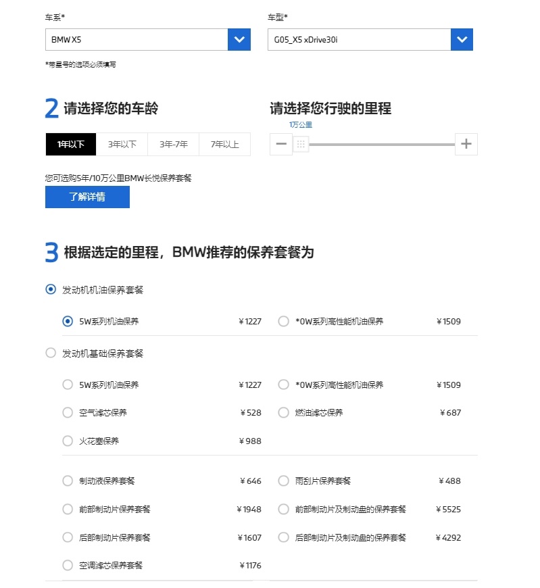Click the ¥988 price text
The height and width of the screenshot is (588, 540).
[x=250, y=441]
